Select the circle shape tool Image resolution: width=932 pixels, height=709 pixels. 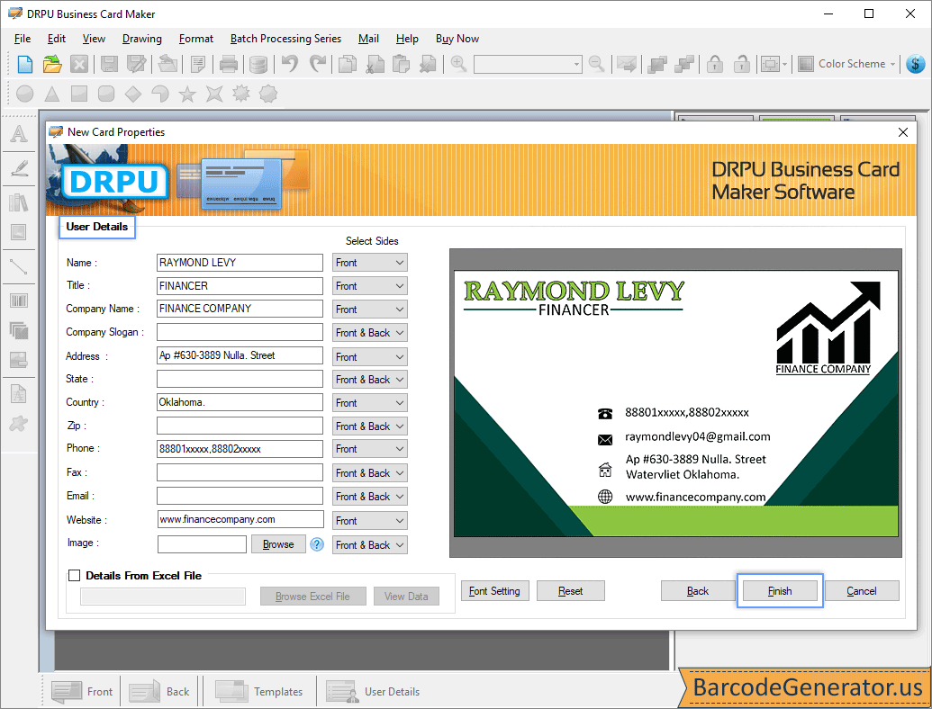click(25, 94)
